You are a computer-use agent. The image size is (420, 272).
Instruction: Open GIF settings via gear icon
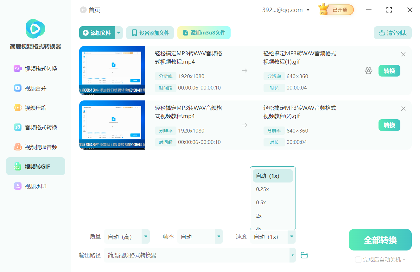coord(368,71)
